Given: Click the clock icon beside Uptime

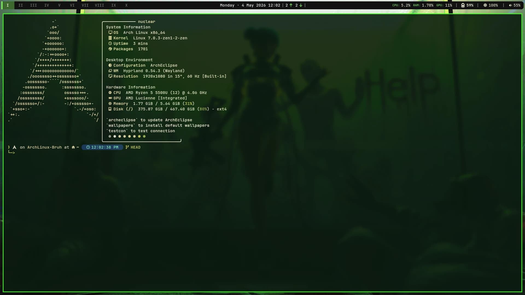Looking at the screenshot, I should click(x=110, y=43).
